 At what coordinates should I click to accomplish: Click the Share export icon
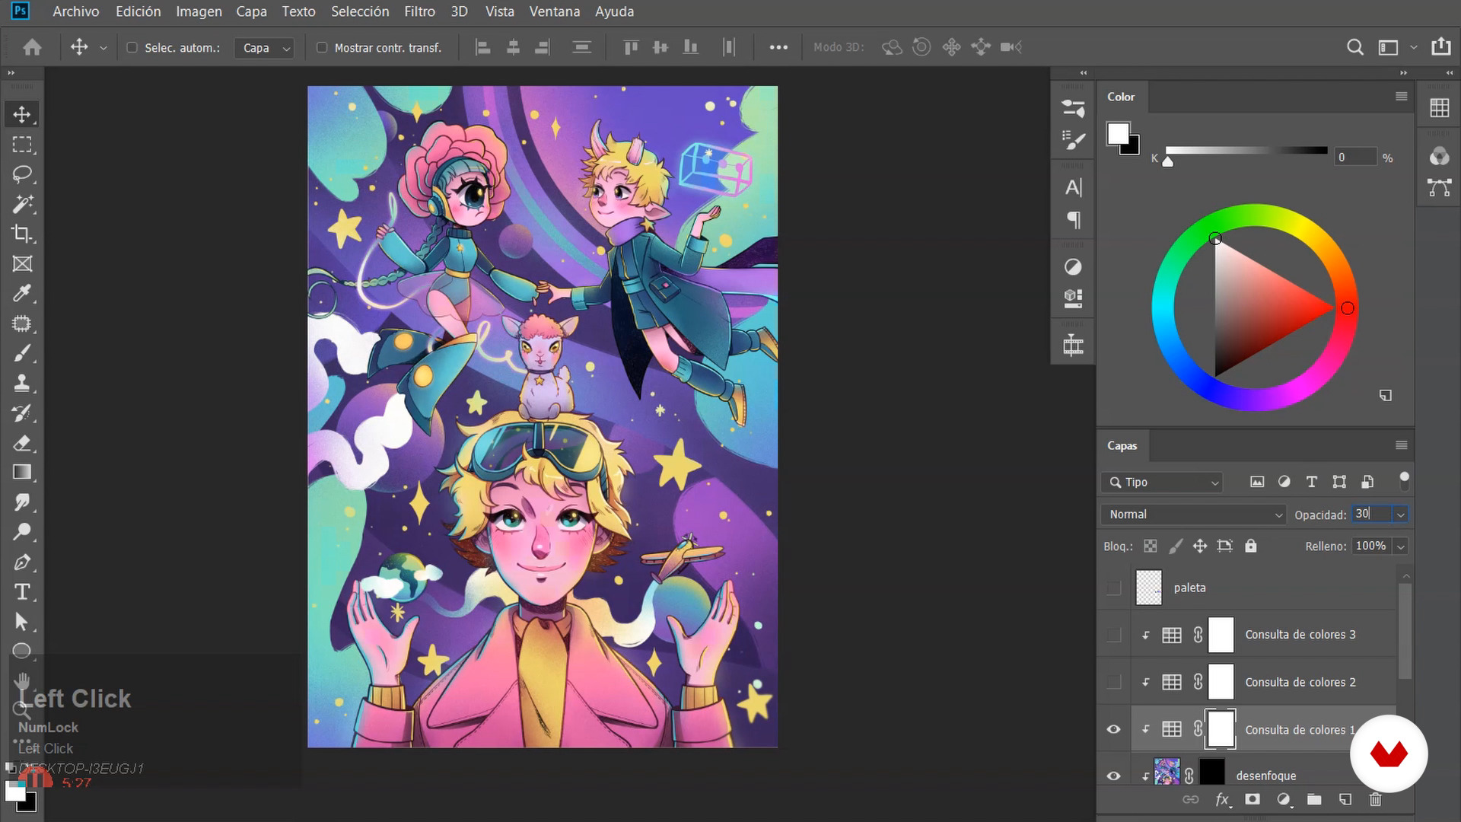point(1440,47)
